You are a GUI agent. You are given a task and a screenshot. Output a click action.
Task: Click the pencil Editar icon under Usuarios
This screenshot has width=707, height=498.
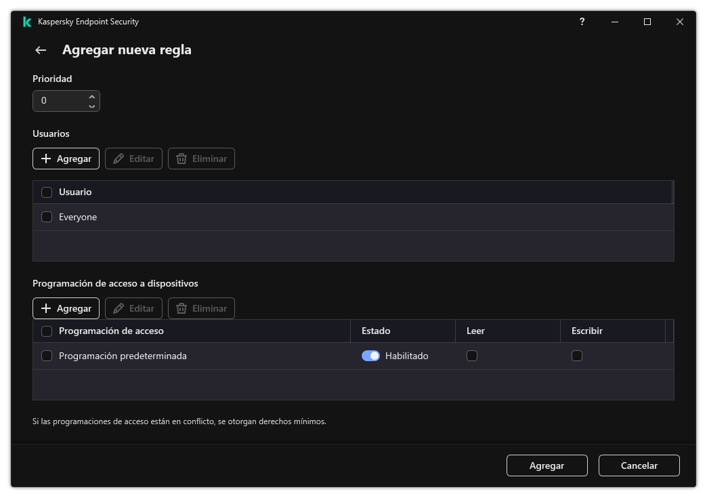pos(133,159)
